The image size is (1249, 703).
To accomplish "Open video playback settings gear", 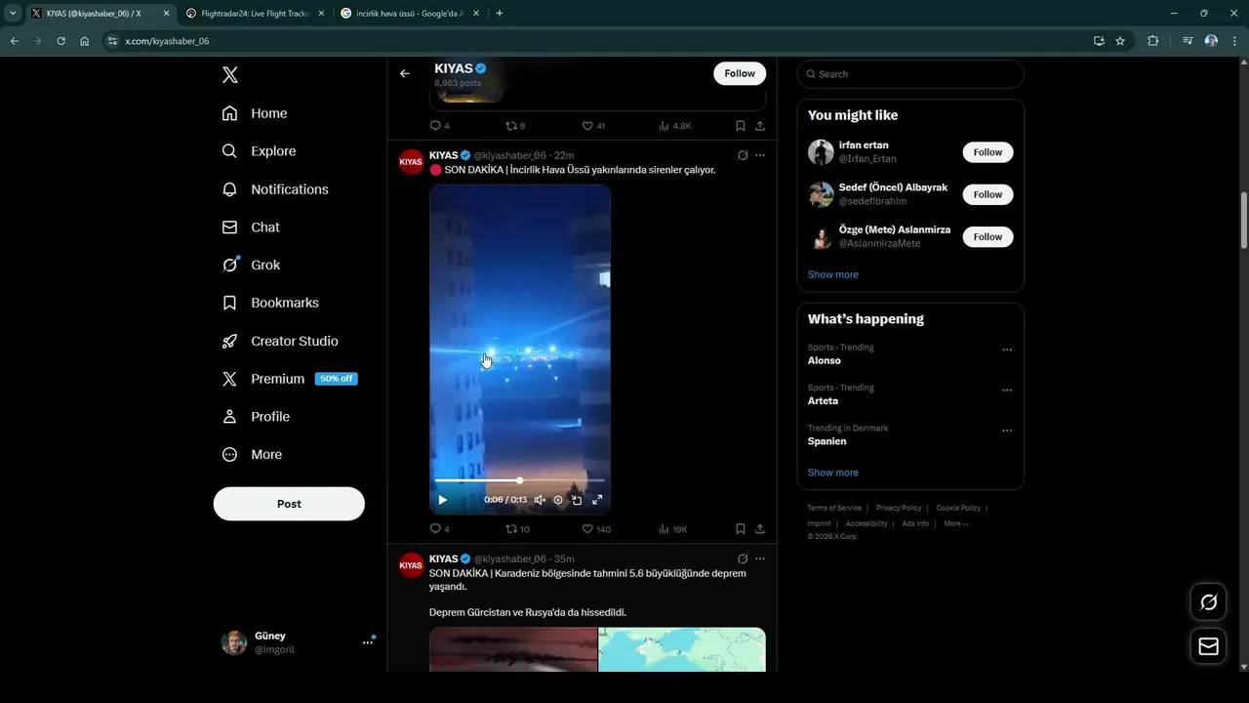I will 558,500.
